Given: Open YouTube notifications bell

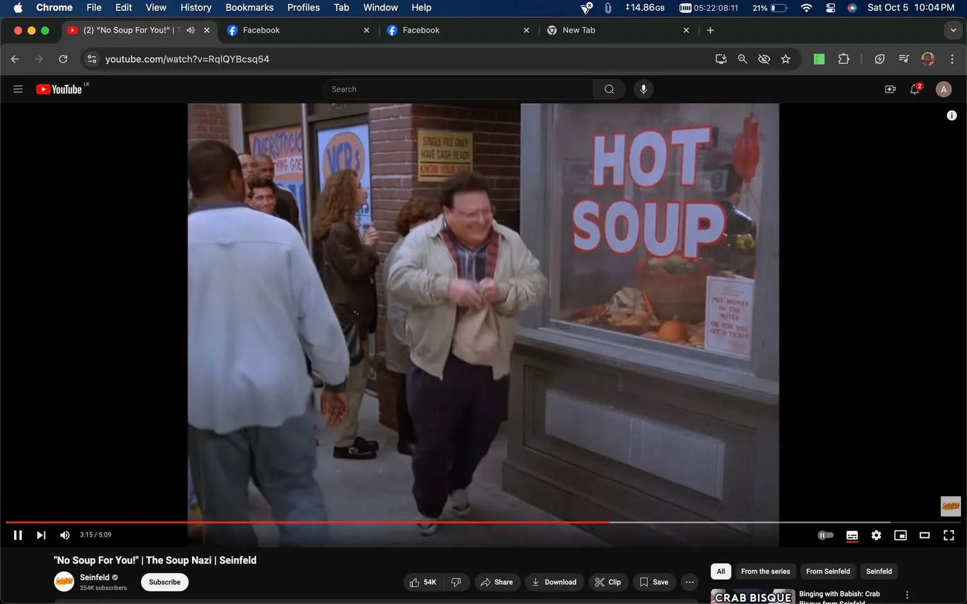Looking at the screenshot, I should pos(914,89).
